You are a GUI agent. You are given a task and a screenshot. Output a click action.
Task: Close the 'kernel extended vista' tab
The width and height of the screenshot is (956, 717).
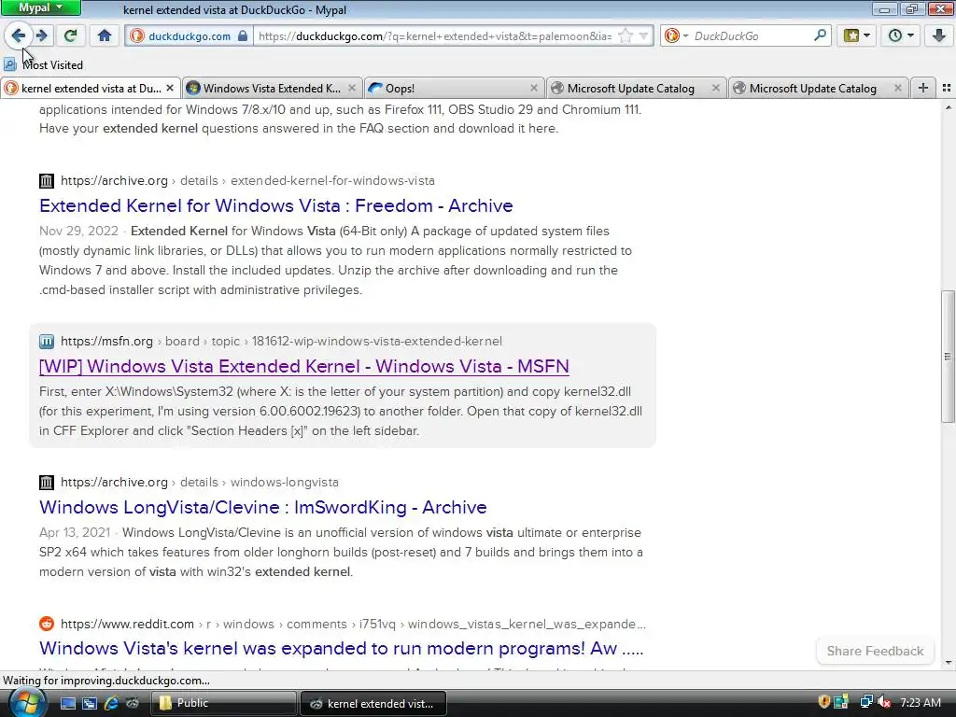pos(170,89)
